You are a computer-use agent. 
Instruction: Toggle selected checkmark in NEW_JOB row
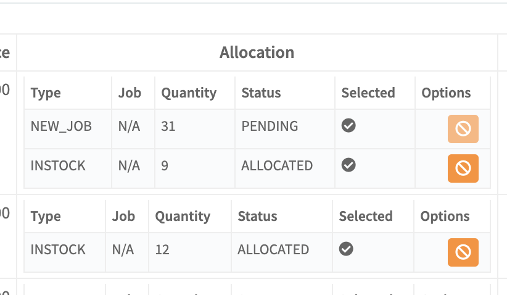coord(348,126)
